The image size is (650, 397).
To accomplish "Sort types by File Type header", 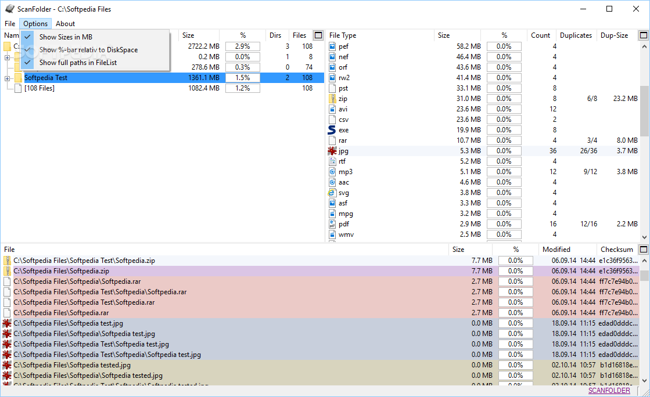I will point(380,35).
